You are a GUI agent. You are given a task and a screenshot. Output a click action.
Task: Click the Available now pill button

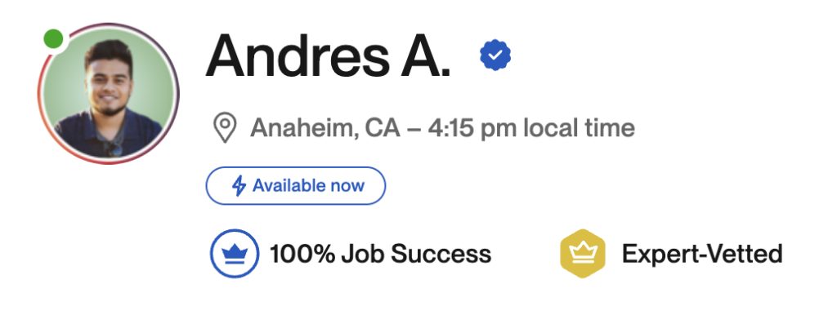[296, 186]
